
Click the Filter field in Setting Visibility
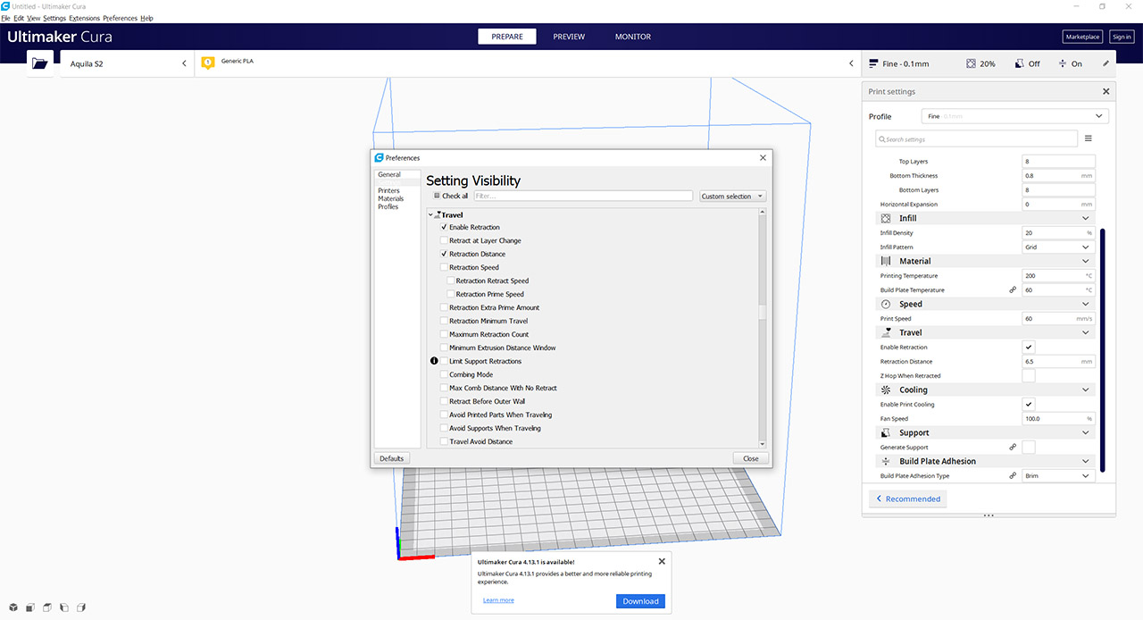pyautogui.click(x=583, y=196)
